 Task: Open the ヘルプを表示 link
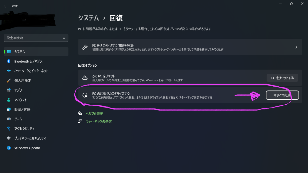pyautogui.click(x=94, y=114)
